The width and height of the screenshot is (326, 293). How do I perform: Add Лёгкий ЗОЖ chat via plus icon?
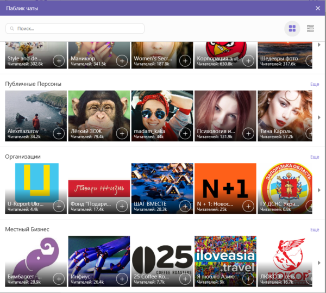pos(122,134)
